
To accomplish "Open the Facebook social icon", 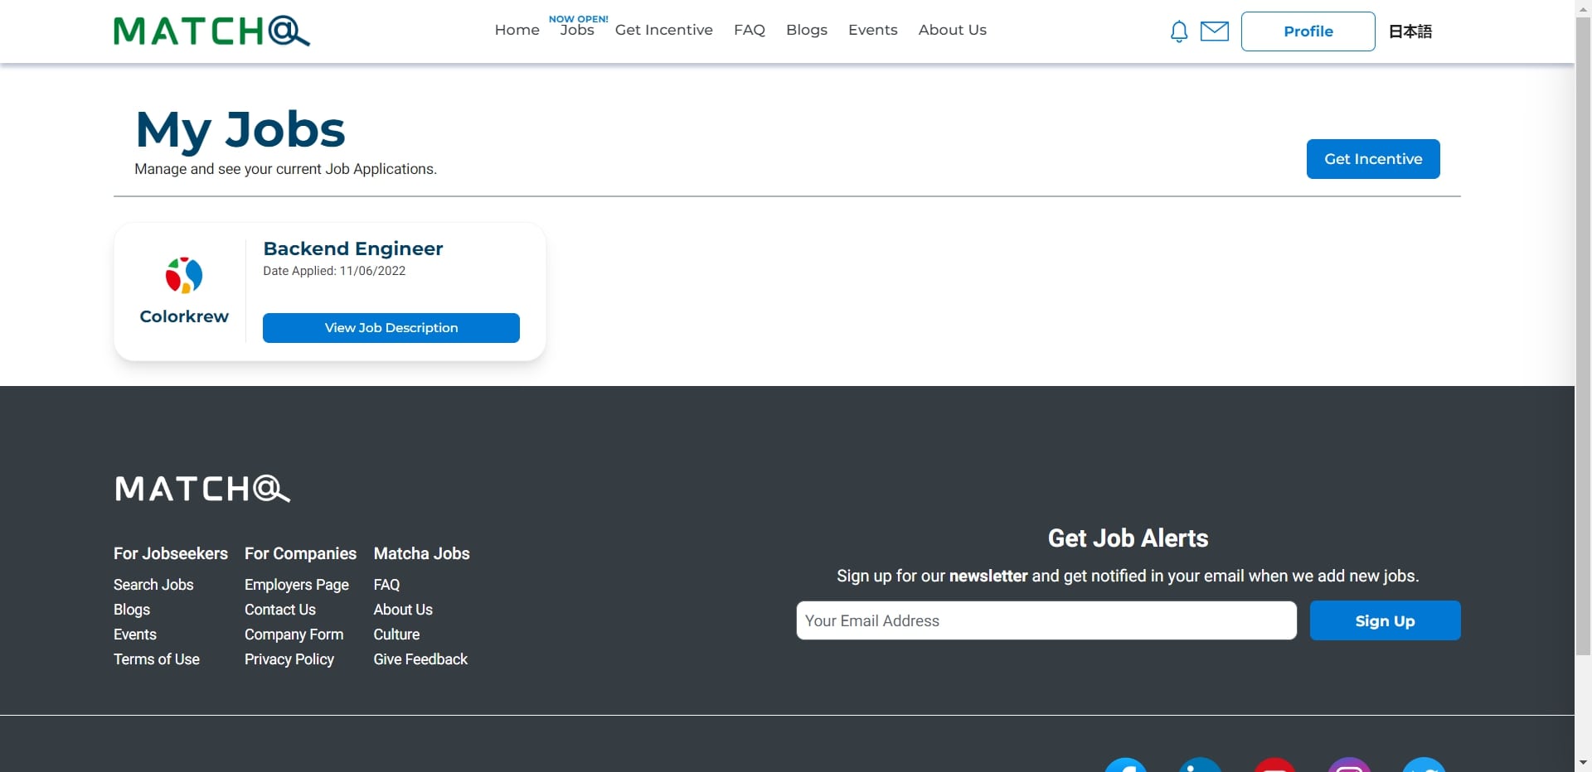I will point(1125,765).
